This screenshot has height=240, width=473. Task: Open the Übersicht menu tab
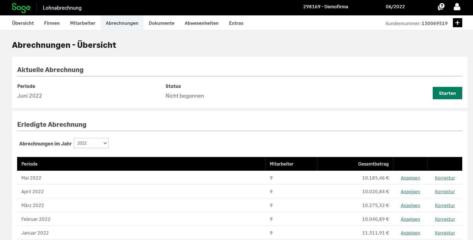(x=23, y=23)
